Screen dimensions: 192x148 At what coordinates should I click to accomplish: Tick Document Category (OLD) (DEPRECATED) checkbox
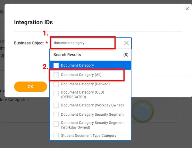pos(56,93)
